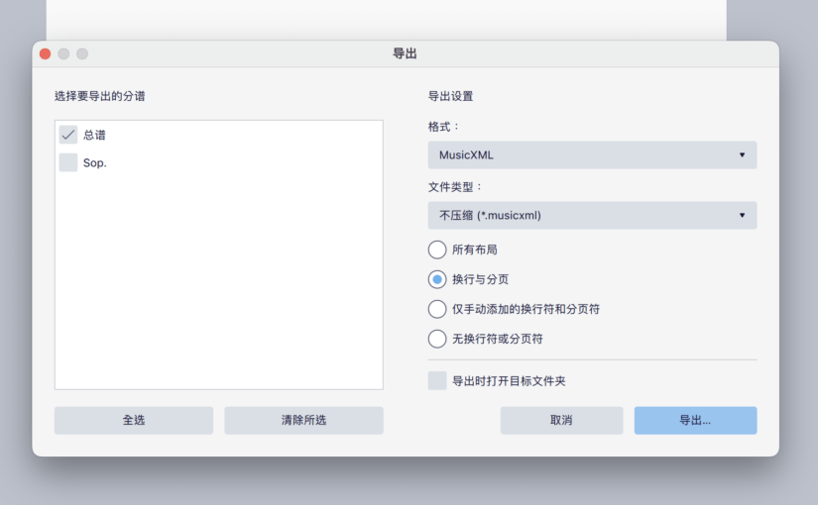
Task: Choose 无换行符或分页符 radio option
Action: [x=437, y=339]
